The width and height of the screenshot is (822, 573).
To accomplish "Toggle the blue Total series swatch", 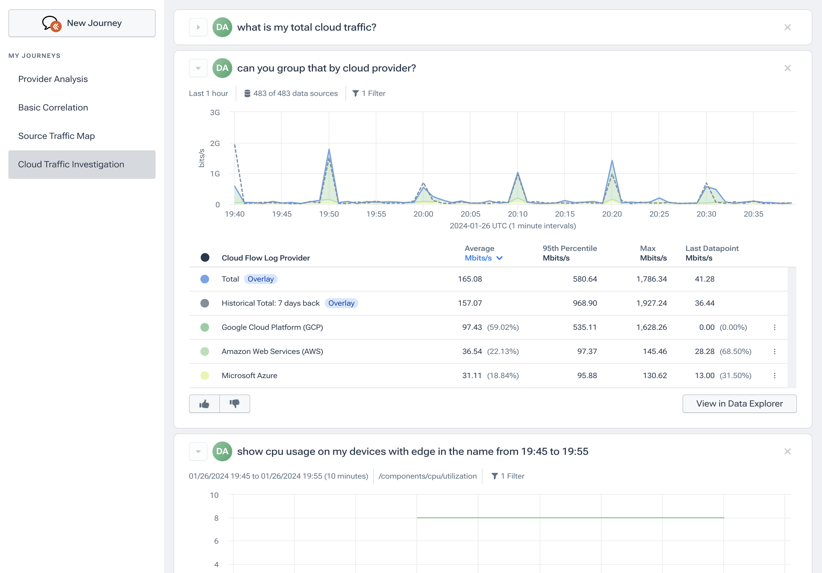I will [x=205, y=279].
